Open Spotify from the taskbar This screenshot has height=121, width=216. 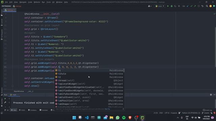pos(124,118)
